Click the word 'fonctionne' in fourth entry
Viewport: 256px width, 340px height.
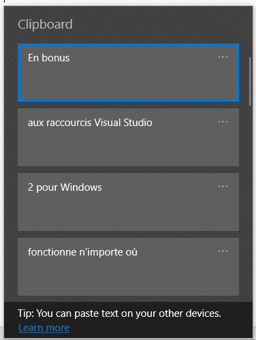pos(52,252)
